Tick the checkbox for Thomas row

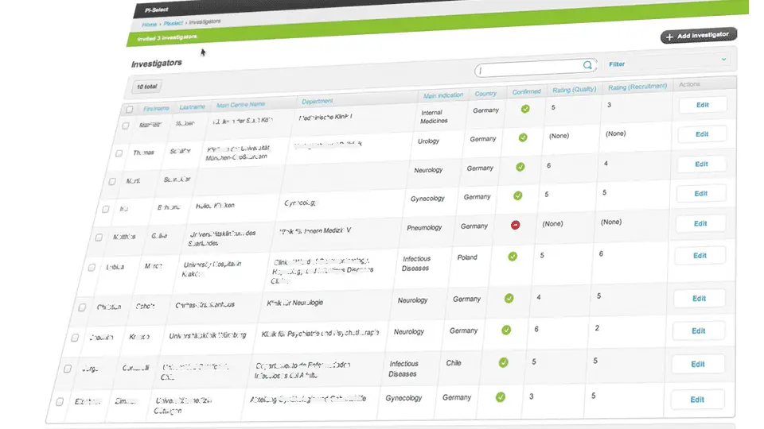pos(119,153)
